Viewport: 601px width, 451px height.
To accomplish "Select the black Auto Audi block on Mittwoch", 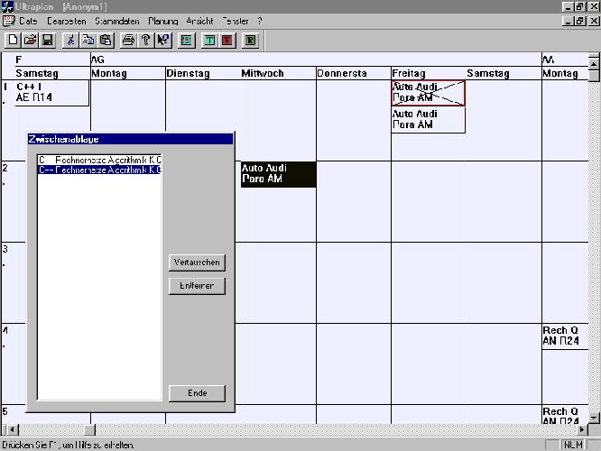I will (x=278, y=174).
